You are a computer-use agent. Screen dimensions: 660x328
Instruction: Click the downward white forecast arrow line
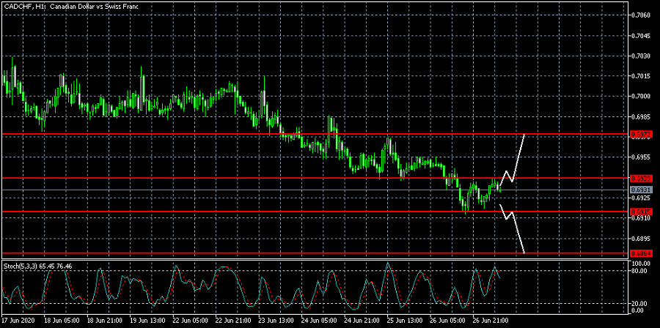pyautogui.click(x=518, y=234)
